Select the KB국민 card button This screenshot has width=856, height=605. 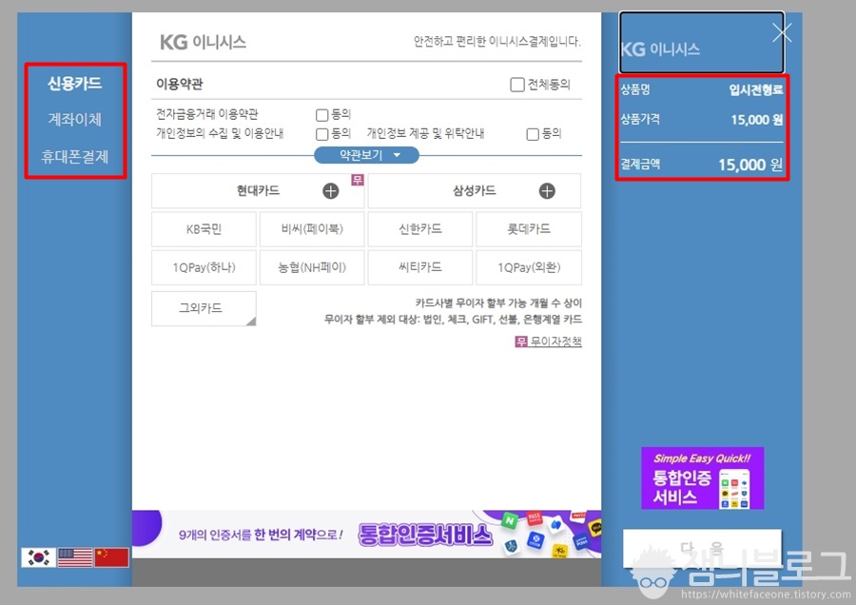tap(204, 229)
